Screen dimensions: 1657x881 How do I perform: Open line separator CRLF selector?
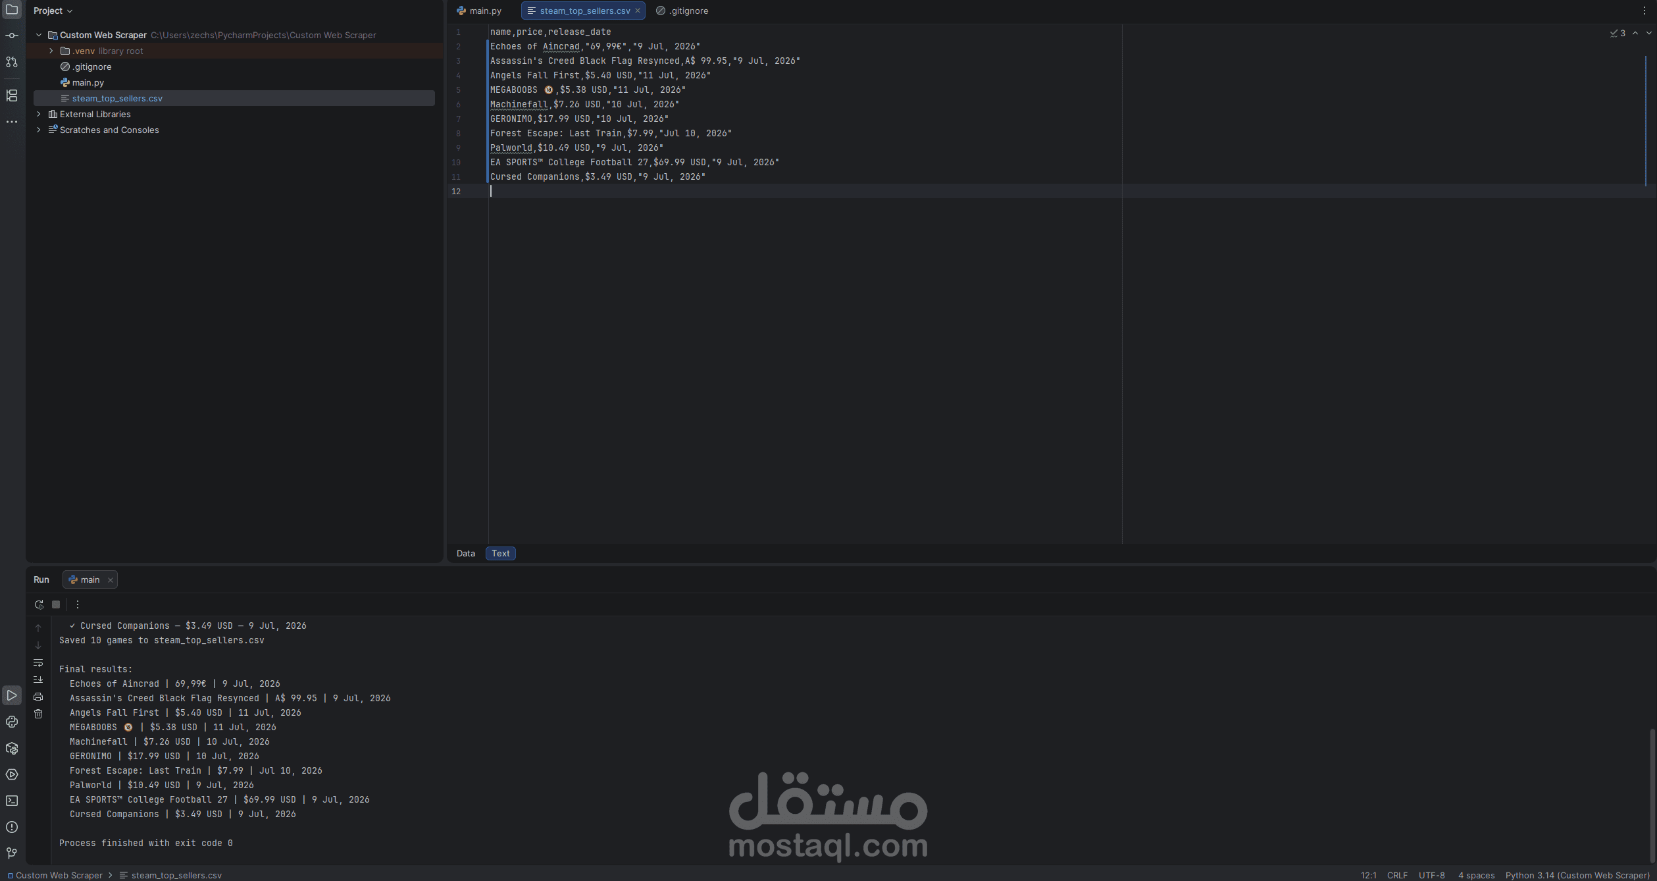click(1398, 875)
